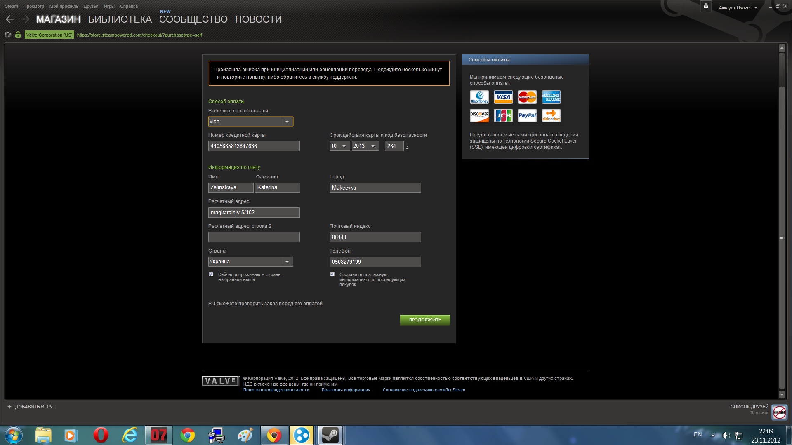The height and width of the screenshot is (445, 792).
Task: Click the green SSL padlock icon
Action: click(18, 35)
